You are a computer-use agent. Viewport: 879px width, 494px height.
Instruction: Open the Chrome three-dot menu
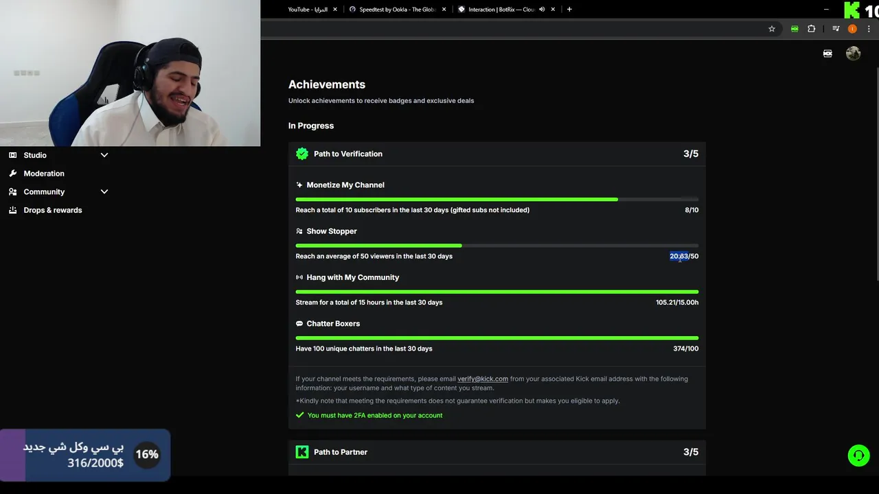(869, 29)
